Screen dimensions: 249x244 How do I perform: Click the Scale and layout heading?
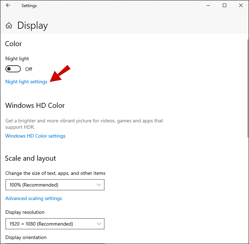point(31,158)
